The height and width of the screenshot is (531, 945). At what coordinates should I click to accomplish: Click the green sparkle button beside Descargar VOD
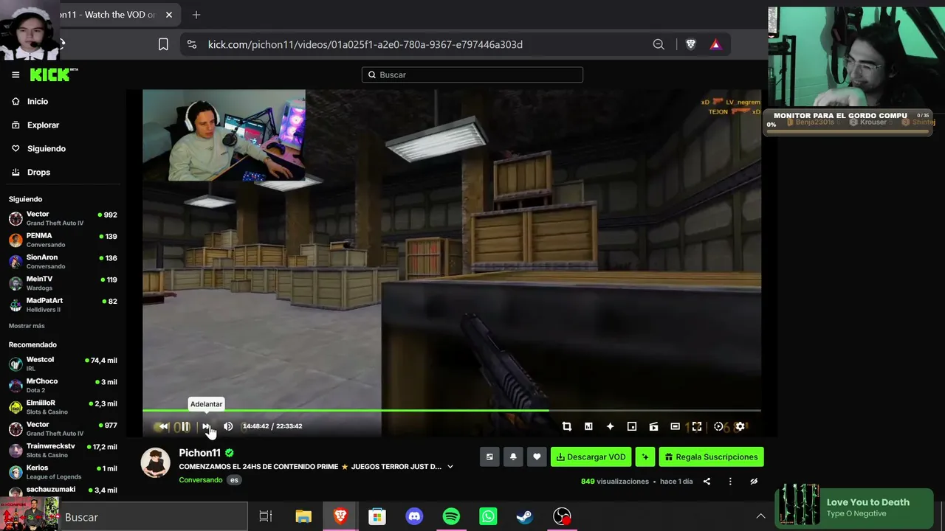tap(645, 457)
